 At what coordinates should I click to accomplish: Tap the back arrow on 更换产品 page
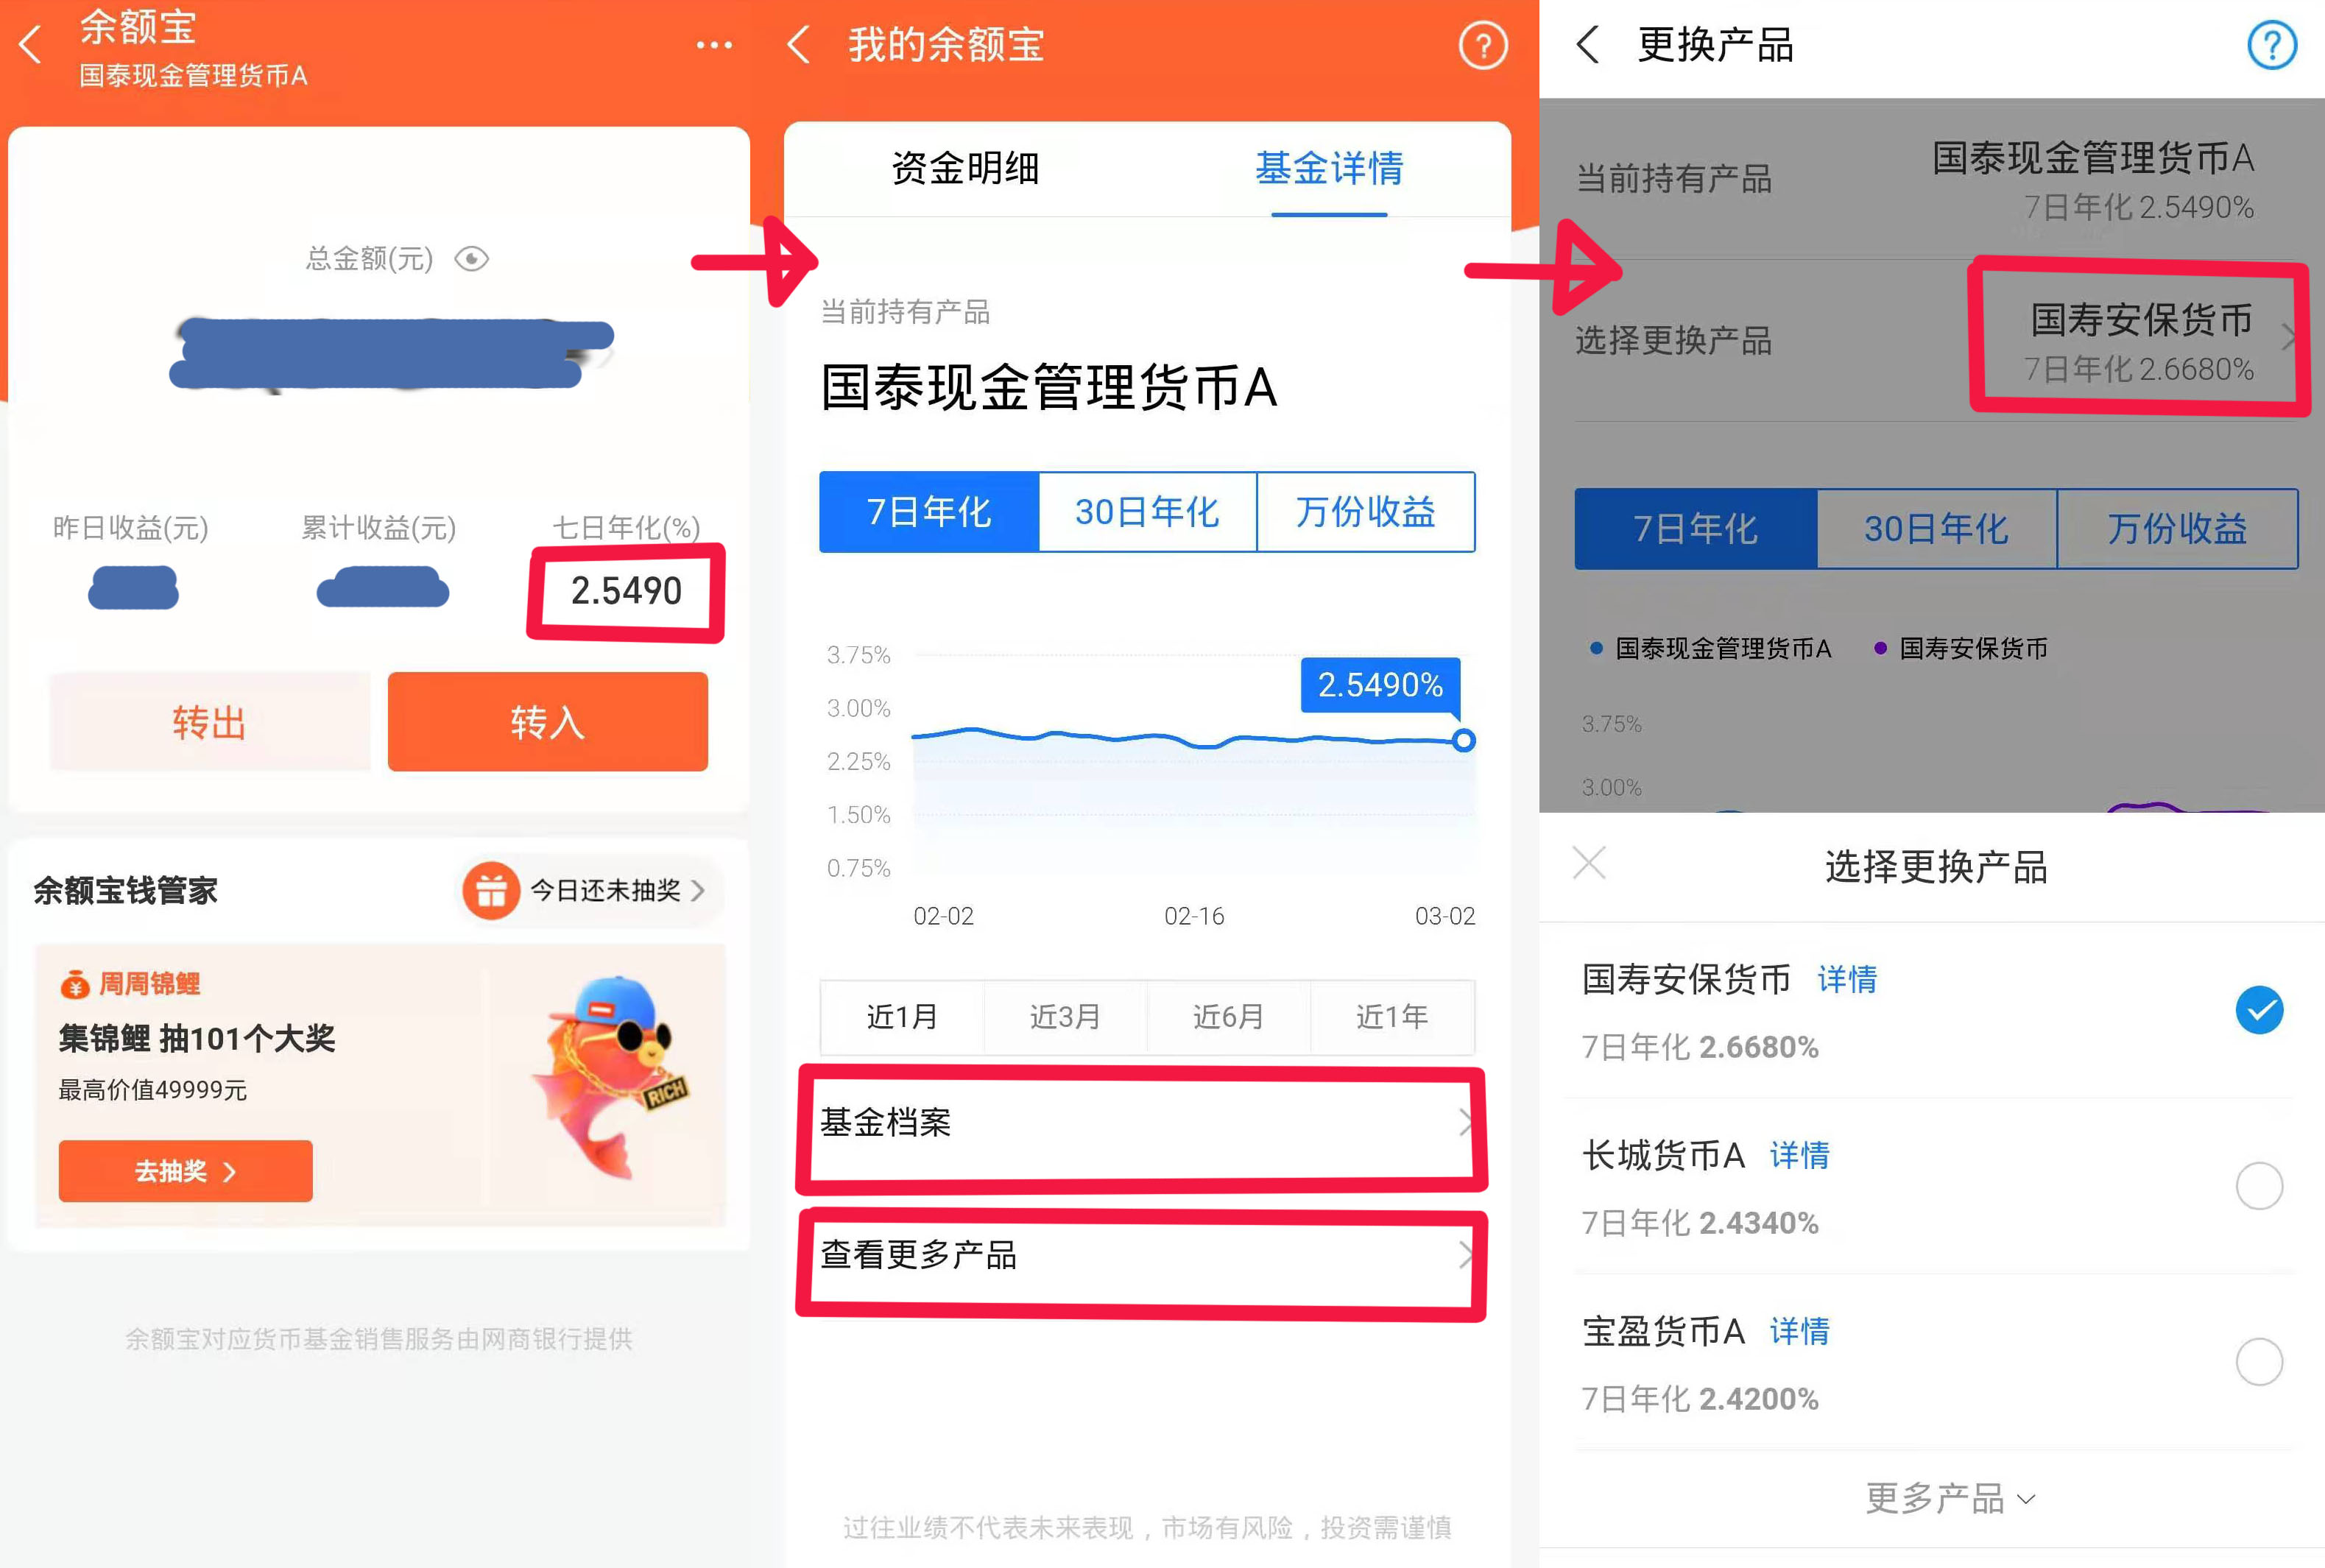[1588, 45]
